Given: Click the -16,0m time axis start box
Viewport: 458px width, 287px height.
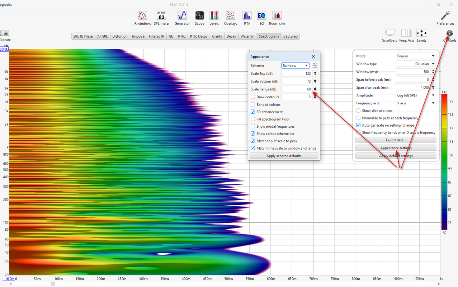Looking at the screenshot, I should click(x=9, y=279).
